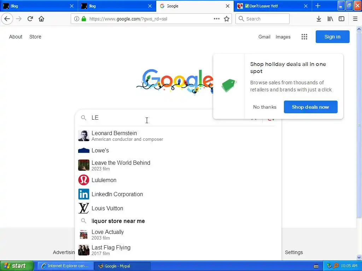Click Google - Mypal taskbar item
This screenshot has height=271, width=362.
coord(123,266)
